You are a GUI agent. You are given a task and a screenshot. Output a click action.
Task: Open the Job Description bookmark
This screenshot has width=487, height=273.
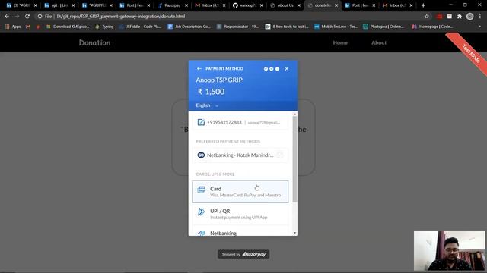pos(189,27)
